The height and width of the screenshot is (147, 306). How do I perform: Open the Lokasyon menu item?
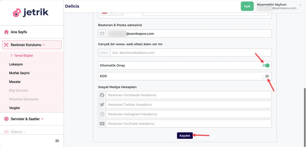[16, 64]
